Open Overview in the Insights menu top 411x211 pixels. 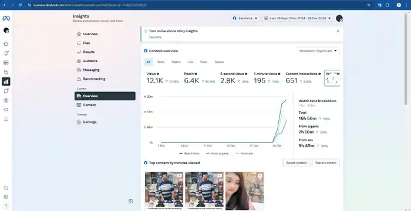point(105,34)
